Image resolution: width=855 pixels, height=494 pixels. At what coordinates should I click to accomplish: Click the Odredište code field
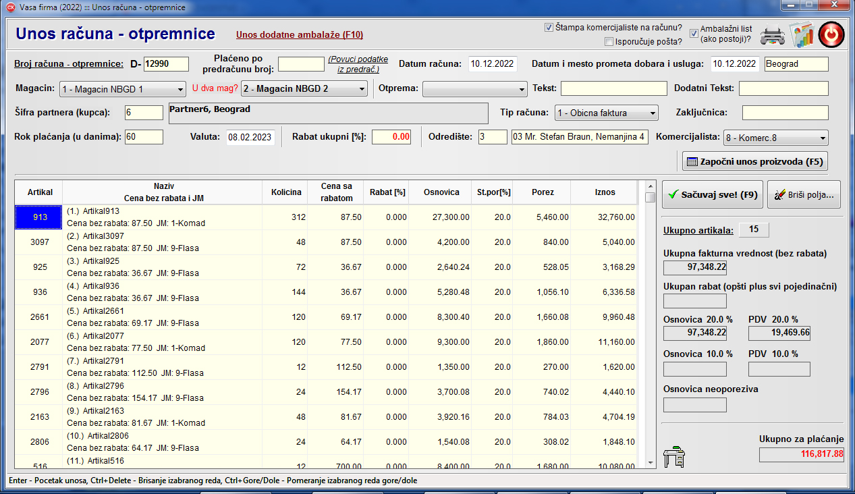pos(493,137)
